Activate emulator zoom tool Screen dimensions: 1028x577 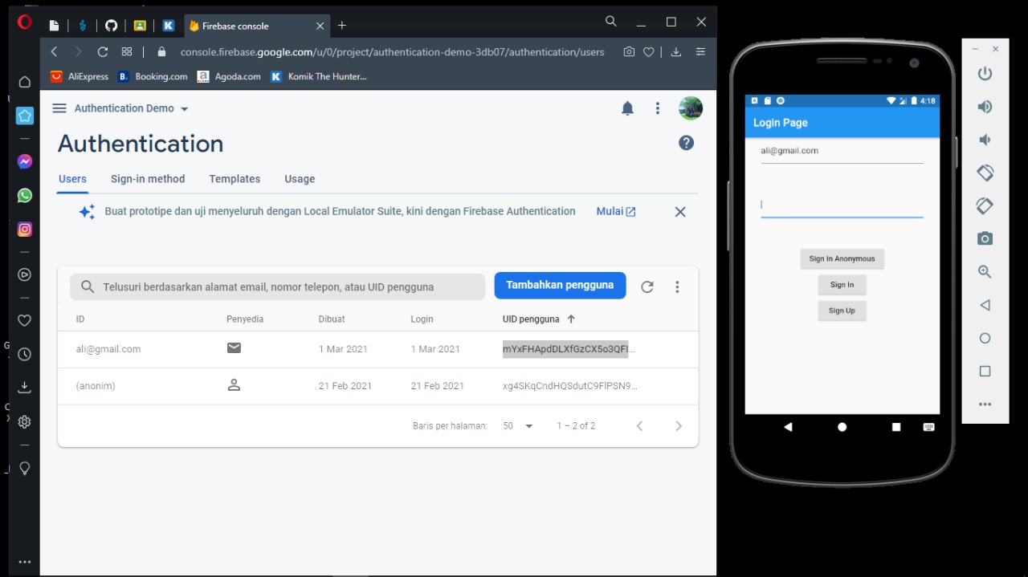pyautogui.click(x=985, y=272)
